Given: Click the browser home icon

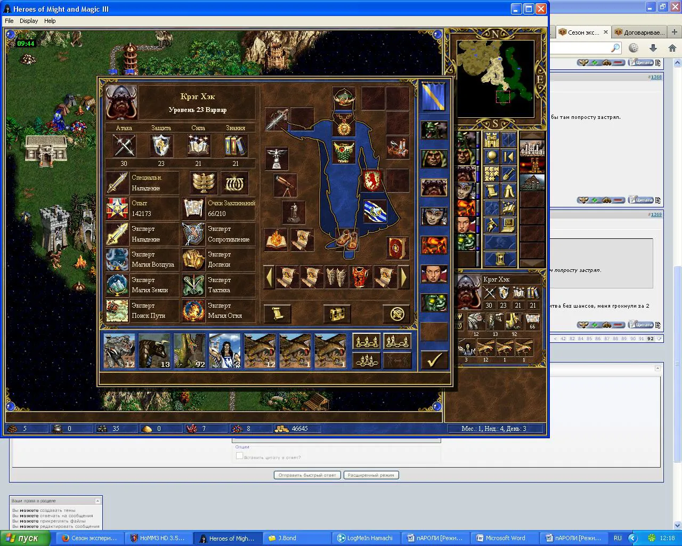Looking at the screenshot, I should (672, 48).
